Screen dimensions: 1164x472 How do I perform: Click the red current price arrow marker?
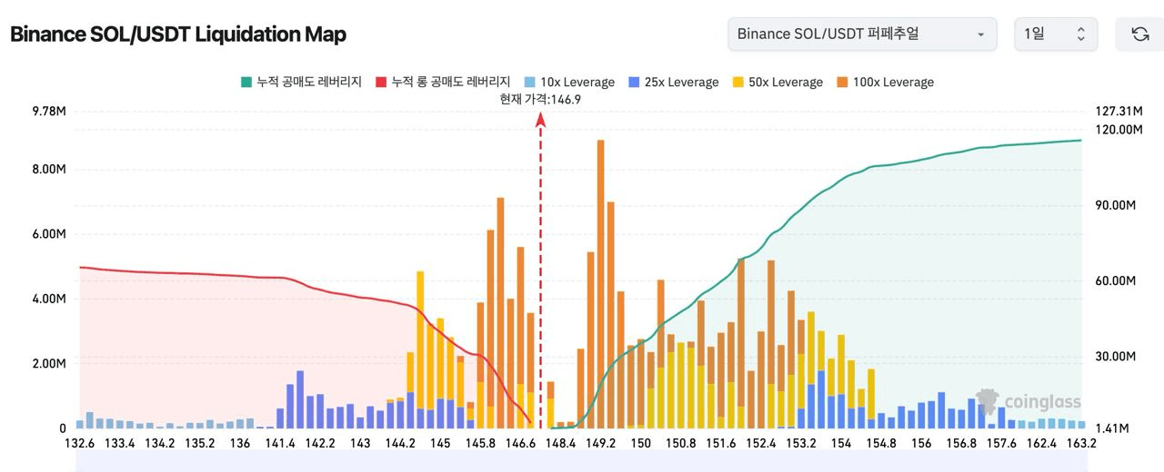(x=541, y=118)
